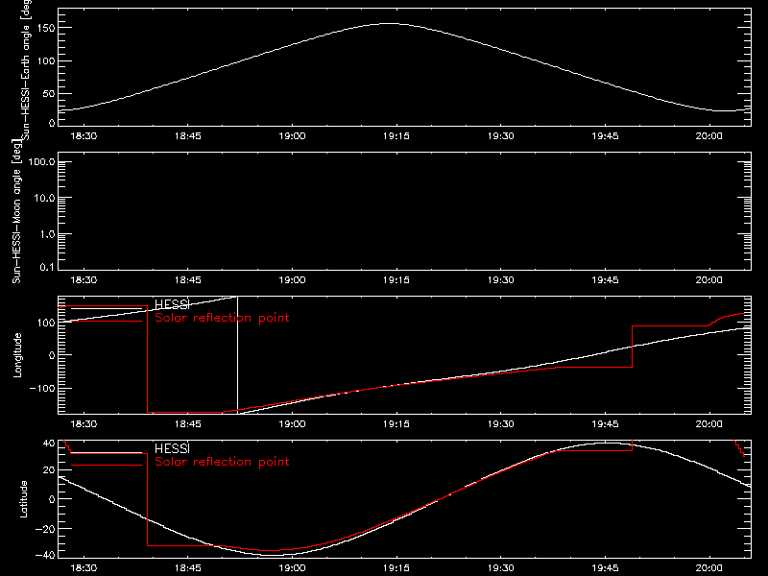Click '20:00' below the Longitude plot
Image resolution: width=768 pixels, height=576 pixels.
pyautogui.click(x=708, y=424)
